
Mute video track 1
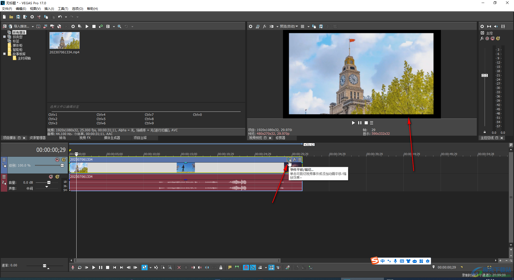point(57,160)
